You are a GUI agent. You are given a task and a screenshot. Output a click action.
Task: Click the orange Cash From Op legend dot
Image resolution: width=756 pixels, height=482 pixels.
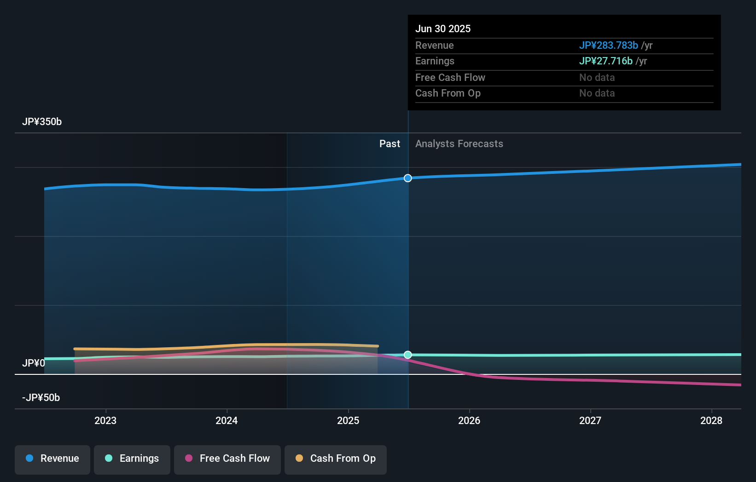(x=300, y=459)
